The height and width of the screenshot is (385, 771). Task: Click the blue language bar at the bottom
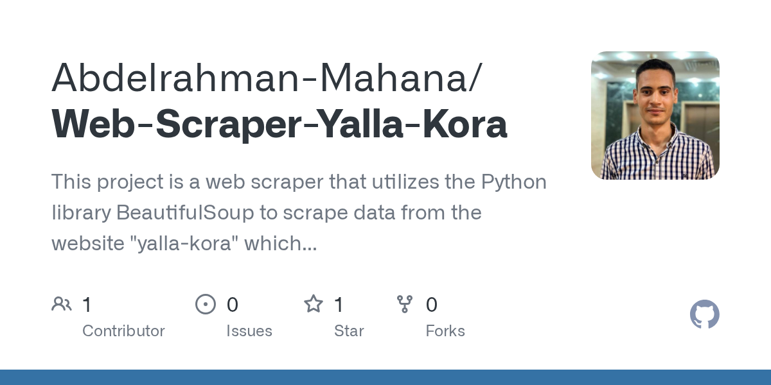click(385, 377)
